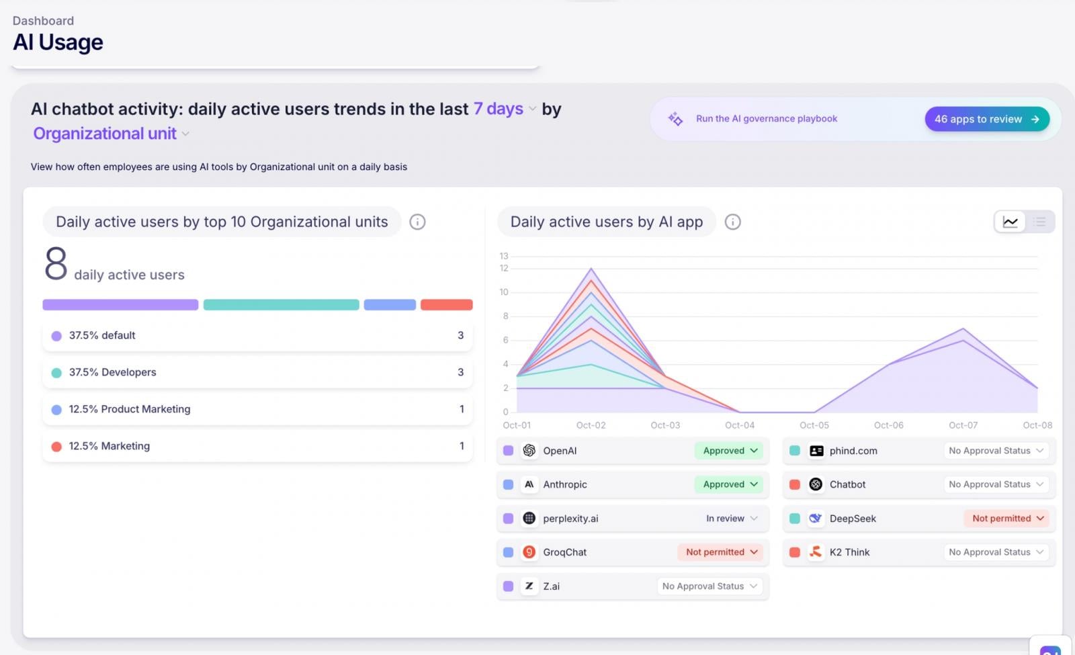
Task: Select the DeepSeek whale icon
Action: coord(815,518)
